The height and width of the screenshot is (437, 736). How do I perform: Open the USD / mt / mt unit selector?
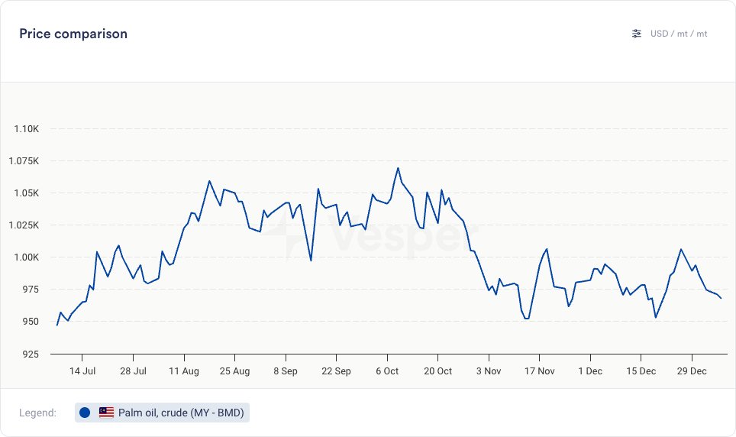[x=678, y=34]
